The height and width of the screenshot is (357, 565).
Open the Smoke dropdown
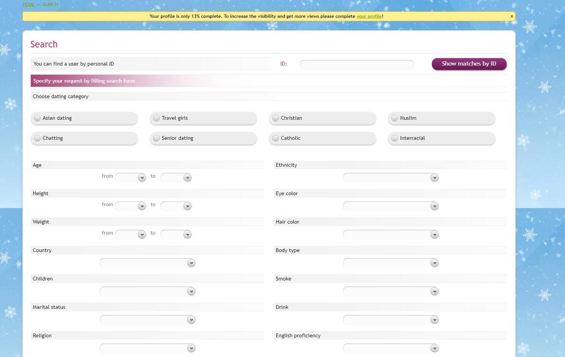click(x=391, y=291)
